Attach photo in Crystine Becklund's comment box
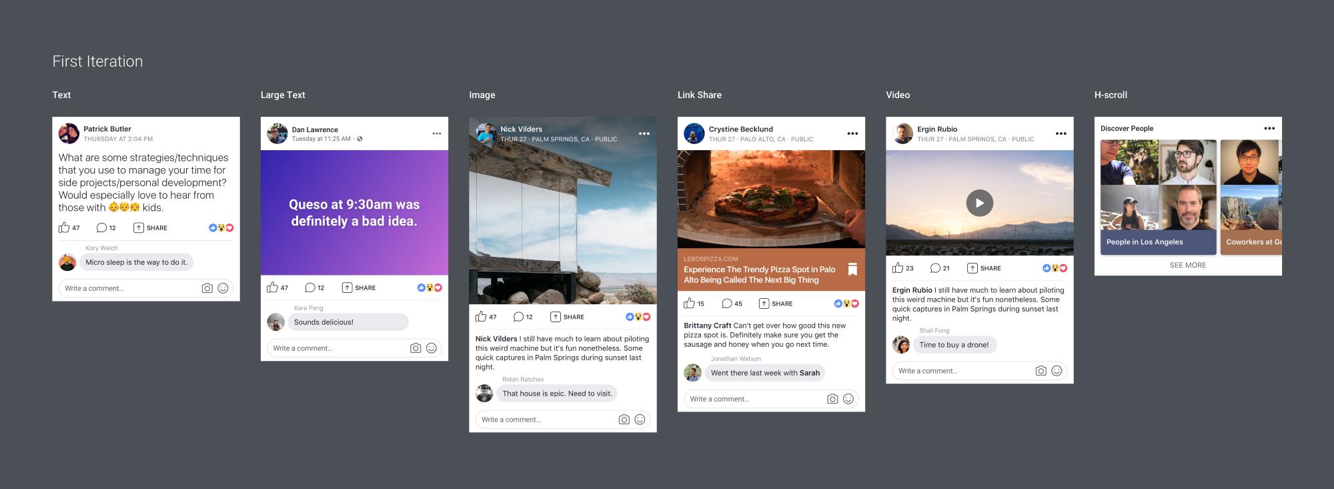Viewport: 1334px width, 489px height. (832, 399)
